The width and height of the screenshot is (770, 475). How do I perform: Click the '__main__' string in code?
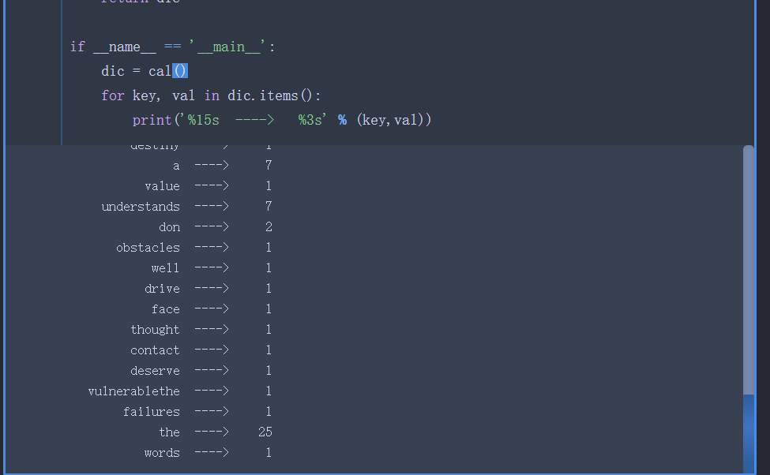pyautogui.click(x=228, y=47)
